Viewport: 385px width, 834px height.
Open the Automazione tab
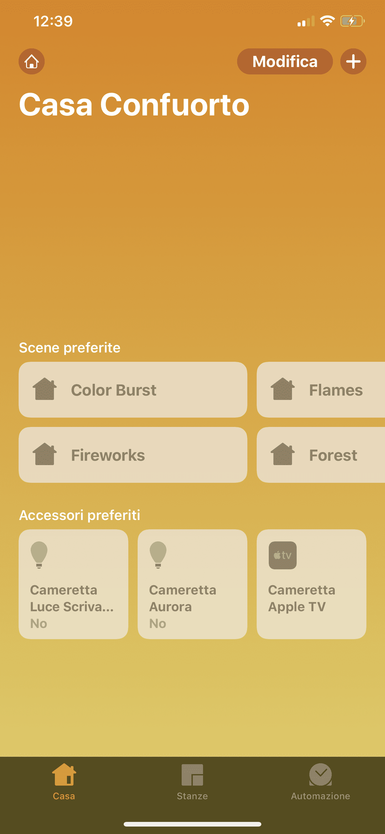pos(320,781)
